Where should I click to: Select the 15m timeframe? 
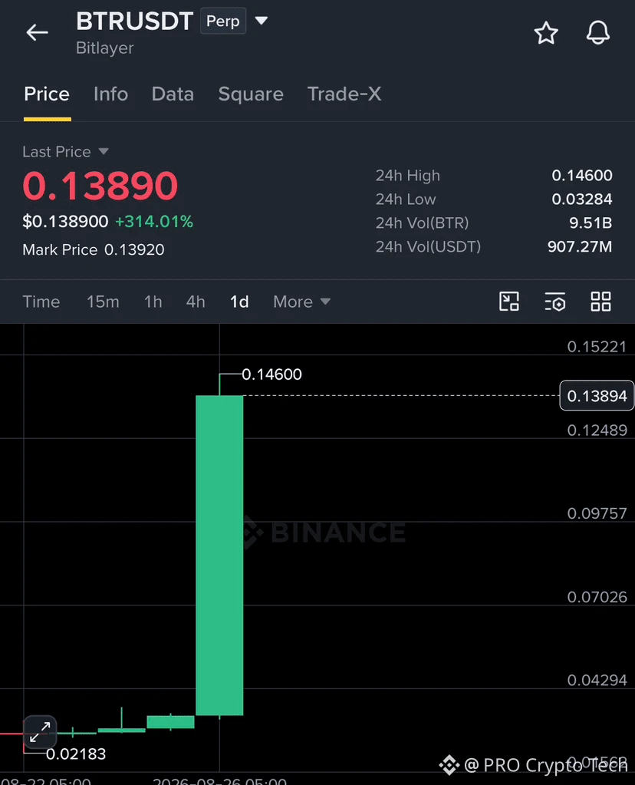[103, 302]
